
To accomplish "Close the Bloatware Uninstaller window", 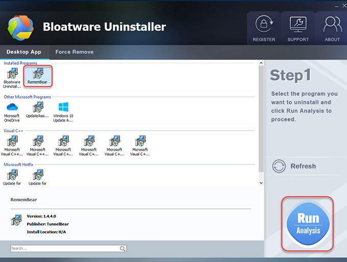I will click(x=344, y=6).
